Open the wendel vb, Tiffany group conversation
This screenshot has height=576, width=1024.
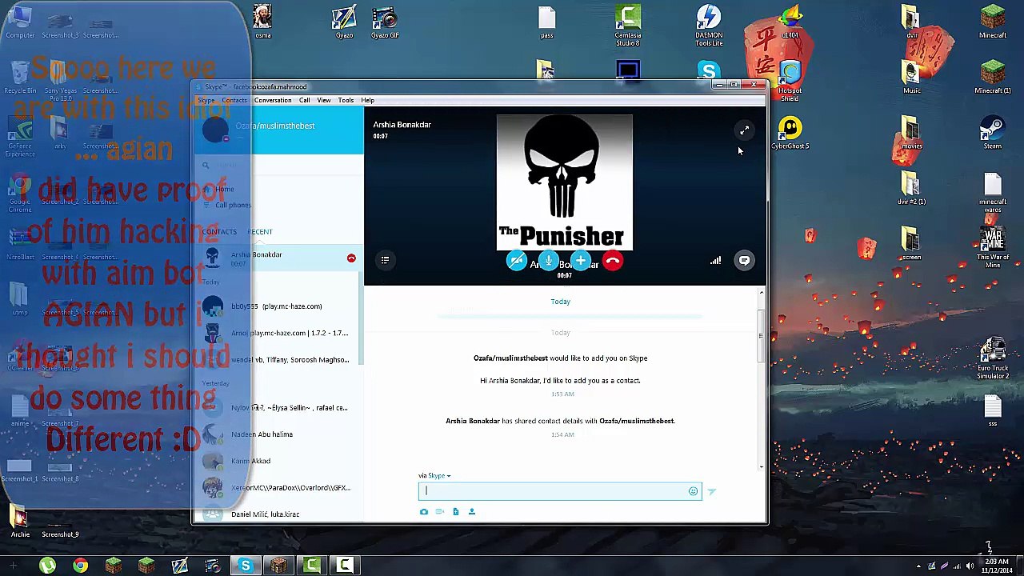point(277,360)
